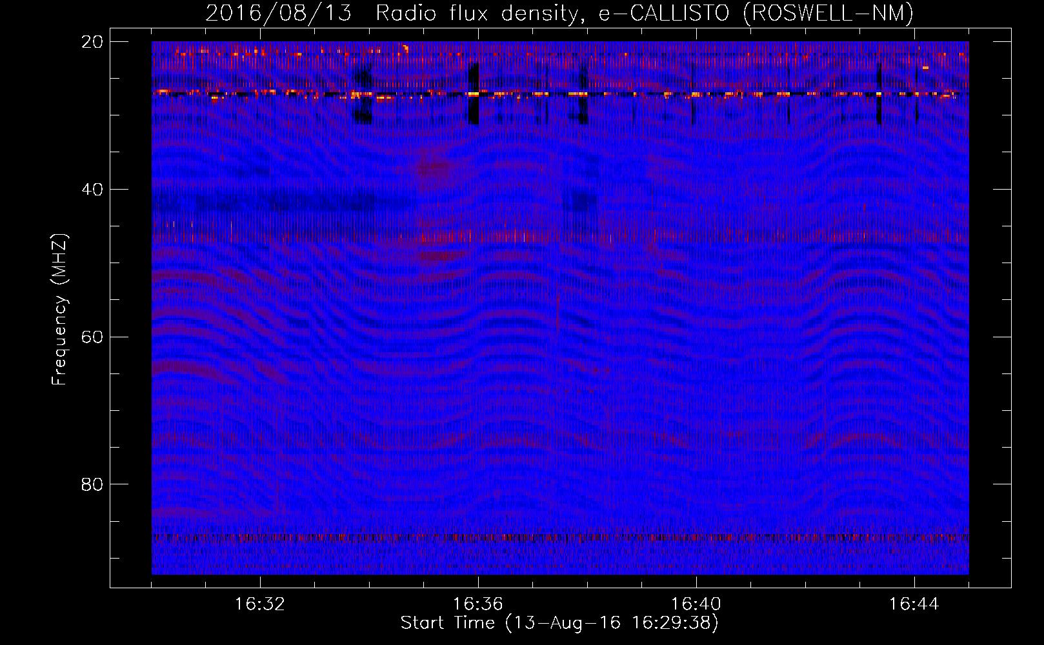Click the 'Frequency (MHZ)' axis label
The height and width of the screenshot is (645, 1044).
[59, 310]
